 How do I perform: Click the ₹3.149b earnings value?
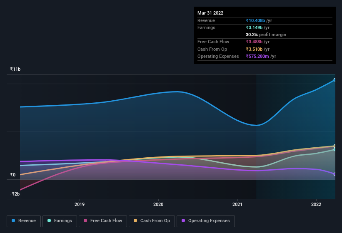pyautogui.click(x=254, y=27)
